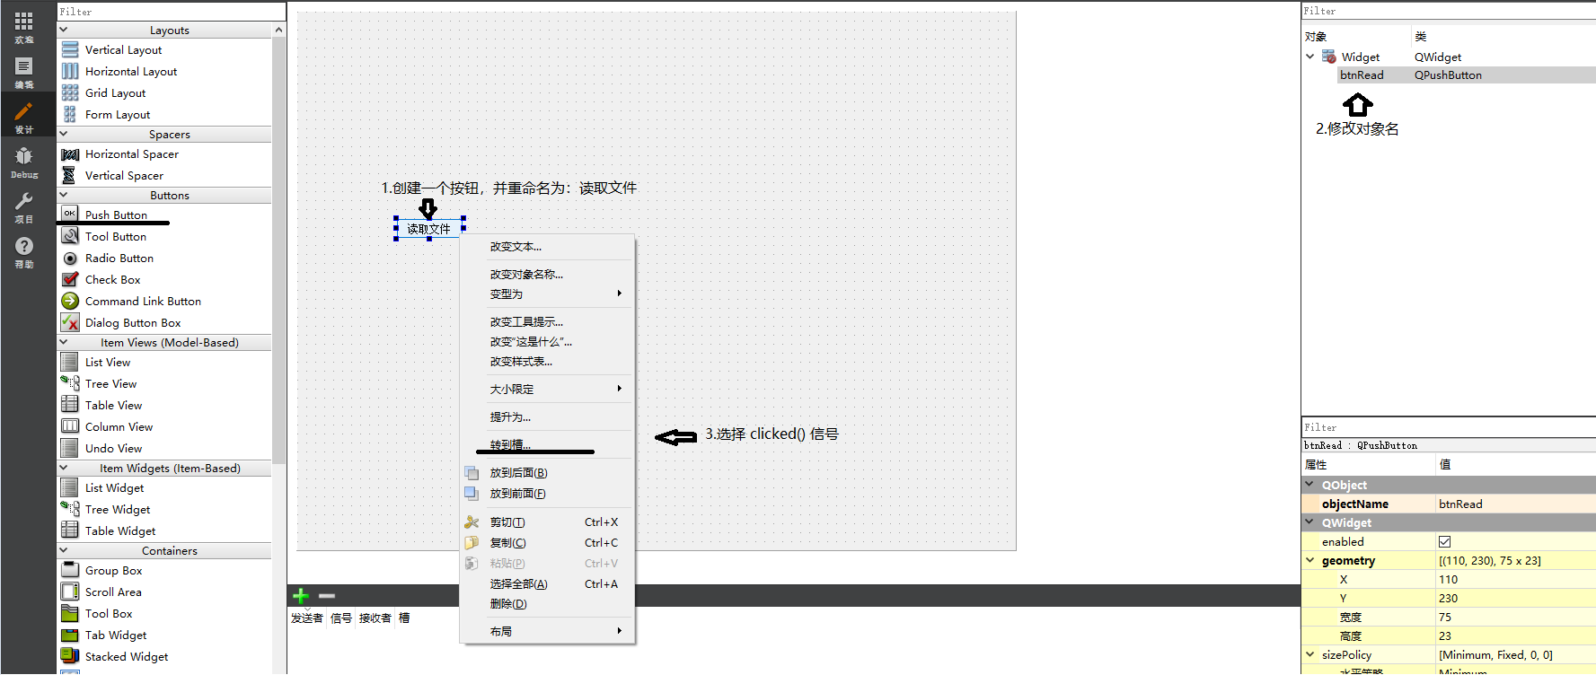
Task: Select the Stacked Widget item
Action: pos(127,656)
